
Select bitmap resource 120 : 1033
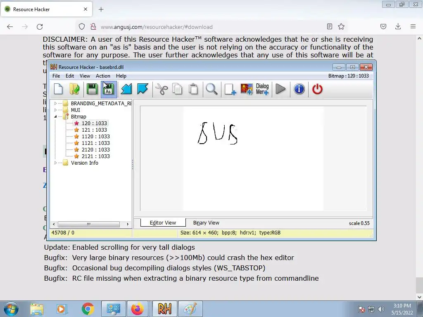coord(94,123)
